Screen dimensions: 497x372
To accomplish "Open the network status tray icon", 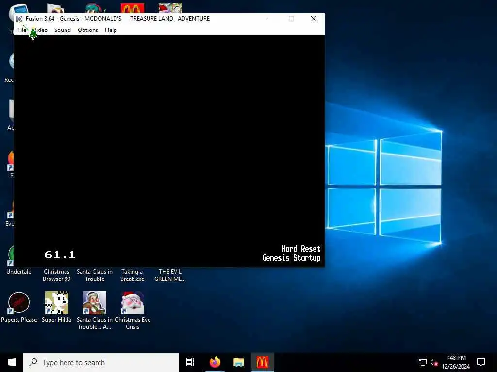I will 423,362.
